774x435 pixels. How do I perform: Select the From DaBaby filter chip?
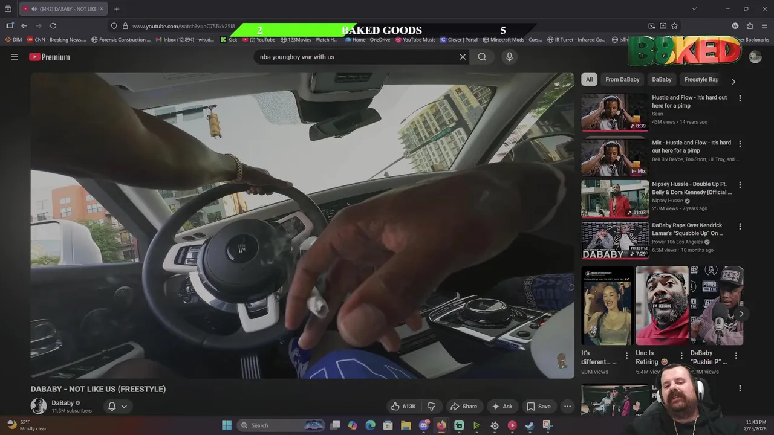622,79
